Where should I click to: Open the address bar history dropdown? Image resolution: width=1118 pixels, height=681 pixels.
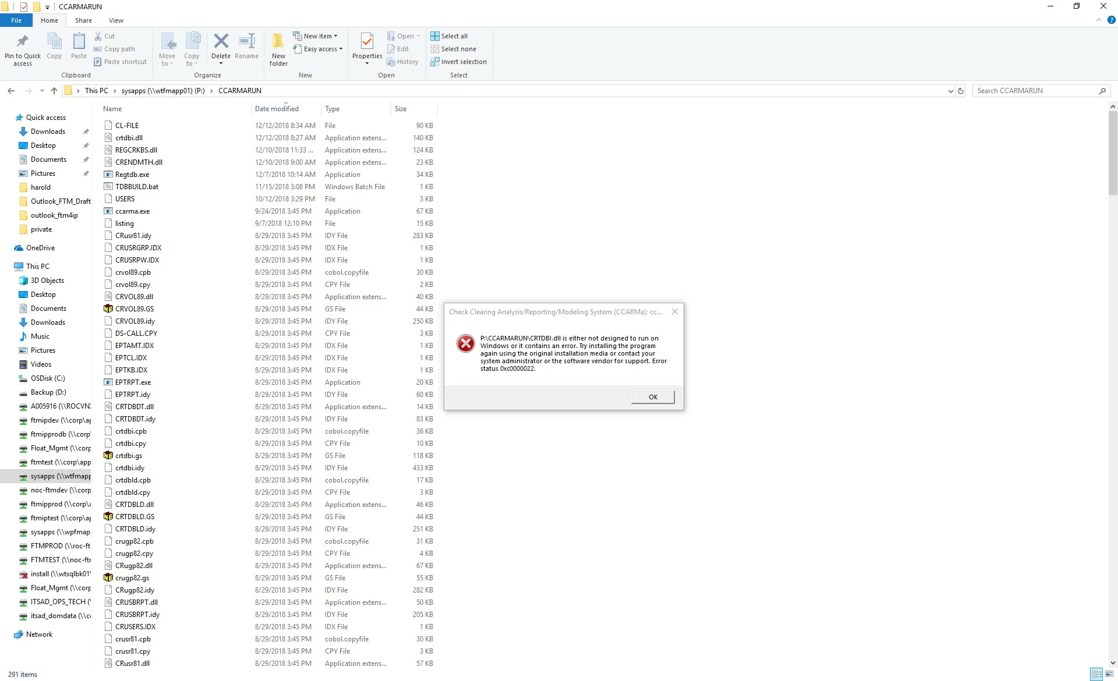tap(950, 91)
